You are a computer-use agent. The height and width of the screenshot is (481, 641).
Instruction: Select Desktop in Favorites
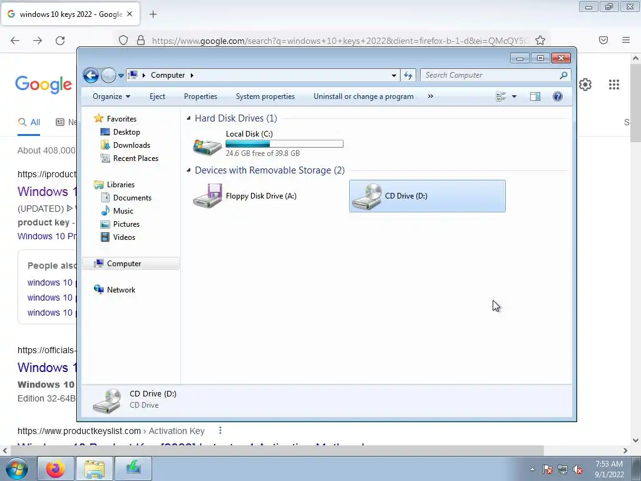tap(126, 132)
